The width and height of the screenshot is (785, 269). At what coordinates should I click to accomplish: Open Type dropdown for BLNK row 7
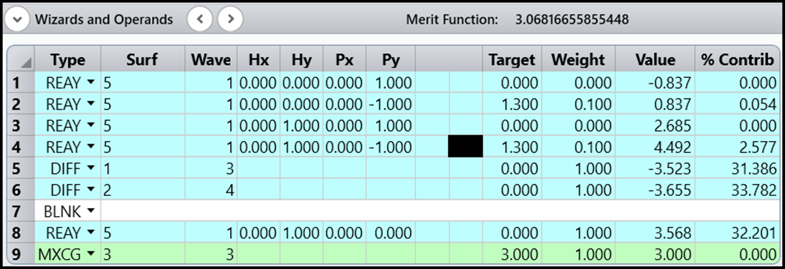pyautogui.click(x=90, y=212)
